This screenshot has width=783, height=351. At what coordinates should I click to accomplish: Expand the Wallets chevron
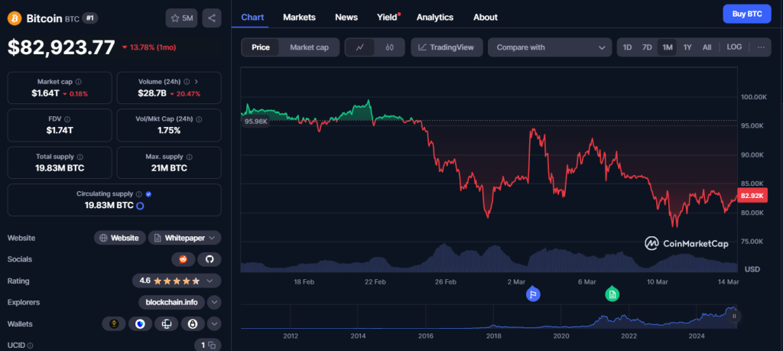coord(214,324)
